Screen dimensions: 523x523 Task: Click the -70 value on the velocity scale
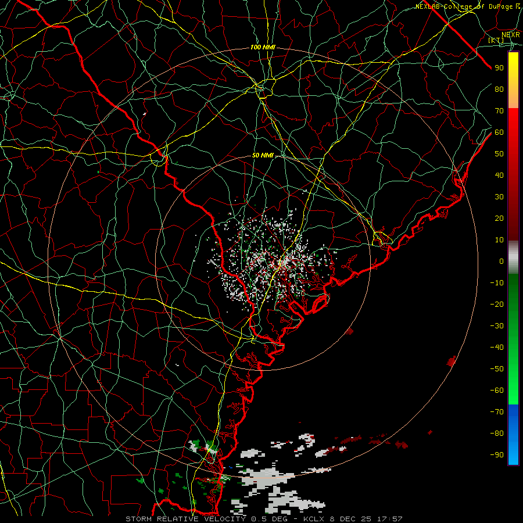point(497,411)
